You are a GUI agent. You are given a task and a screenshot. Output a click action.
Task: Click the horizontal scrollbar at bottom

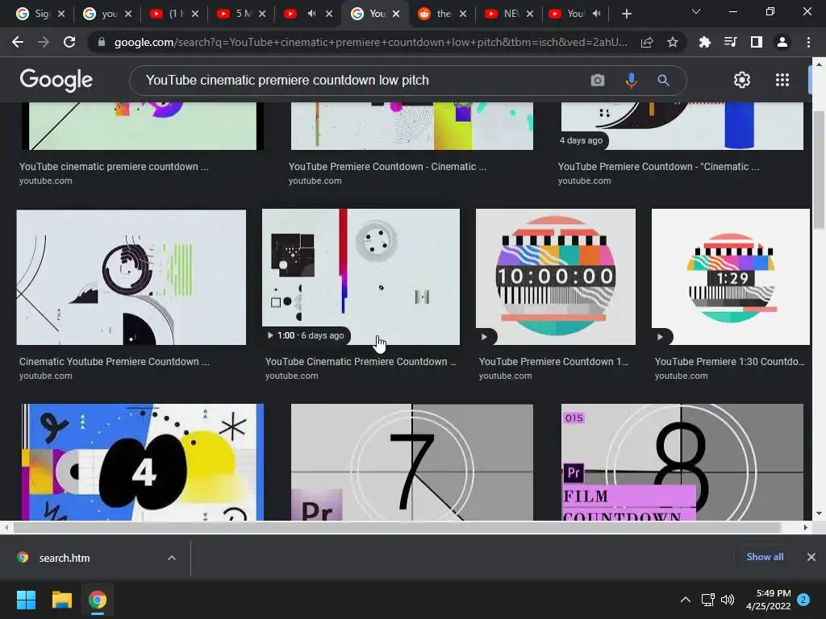pos(396,527)
